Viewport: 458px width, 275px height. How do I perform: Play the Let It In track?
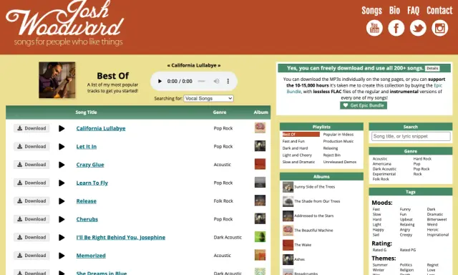click(x=62, y=146)
